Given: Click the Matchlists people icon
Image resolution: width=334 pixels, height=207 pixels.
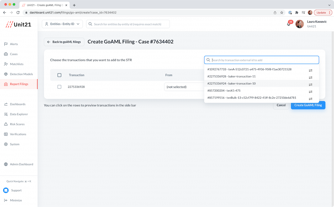Looking at the screenshot, I should coord(6,64).
